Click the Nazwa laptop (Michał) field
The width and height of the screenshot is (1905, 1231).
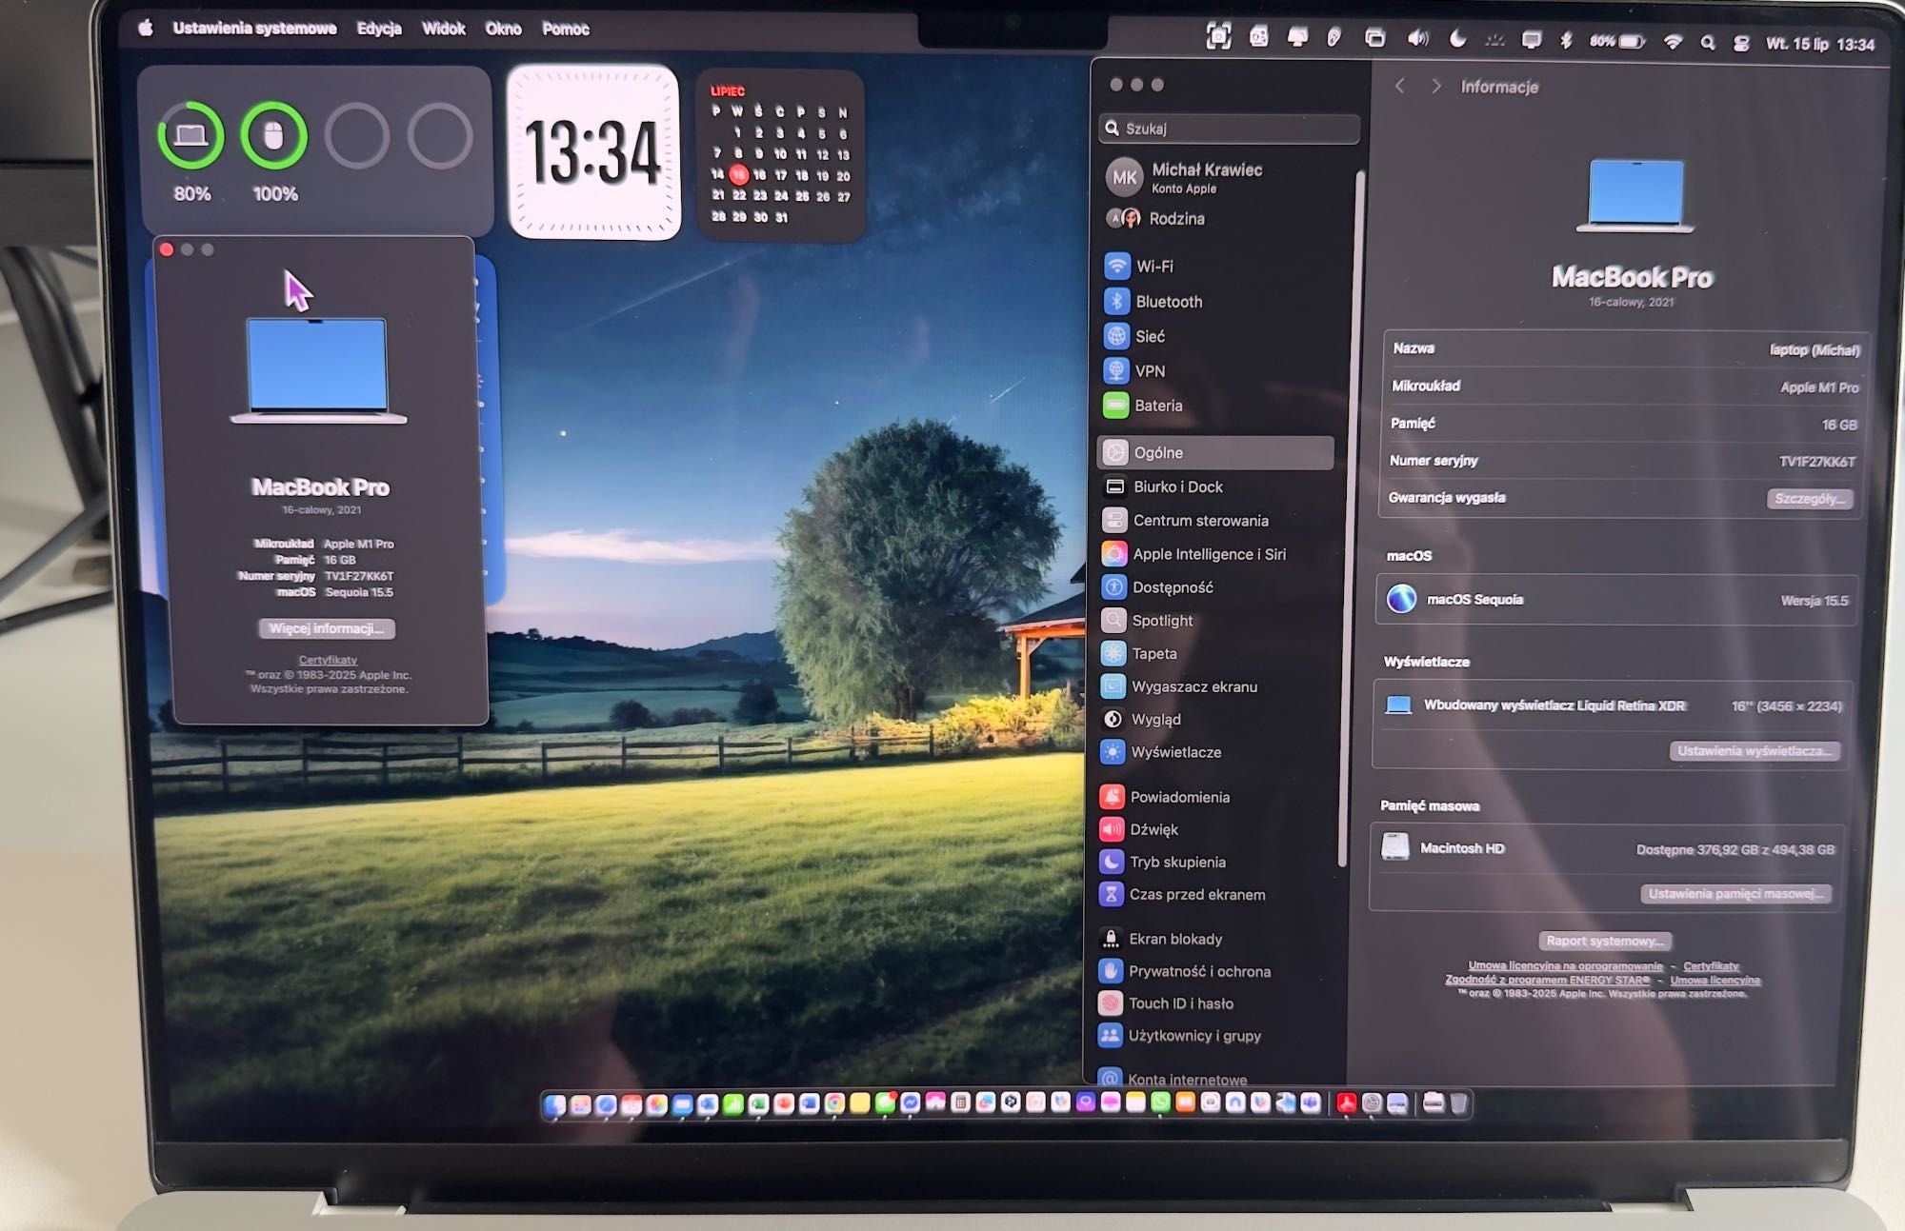click(x=1624, y=349)
